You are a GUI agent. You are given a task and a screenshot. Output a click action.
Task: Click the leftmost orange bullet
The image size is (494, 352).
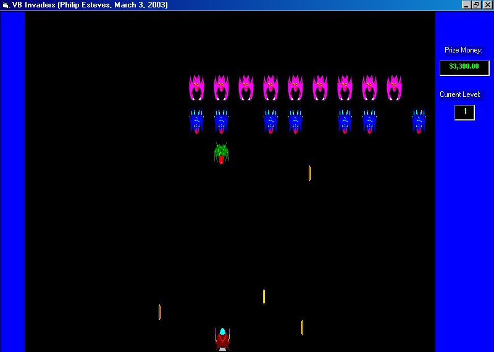click(159, 312)
